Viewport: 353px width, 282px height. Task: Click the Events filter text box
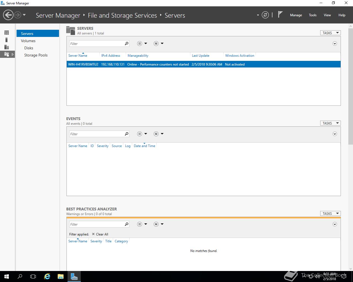click(97, 134)
